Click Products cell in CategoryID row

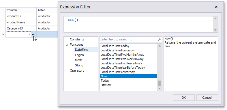(x=47, y=28)
